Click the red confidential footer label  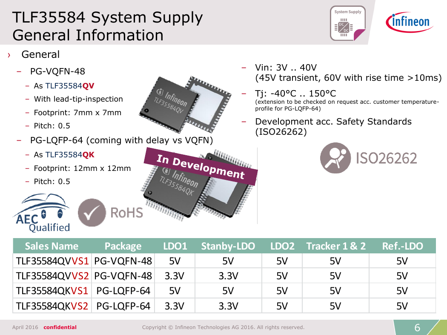[60, 327]
